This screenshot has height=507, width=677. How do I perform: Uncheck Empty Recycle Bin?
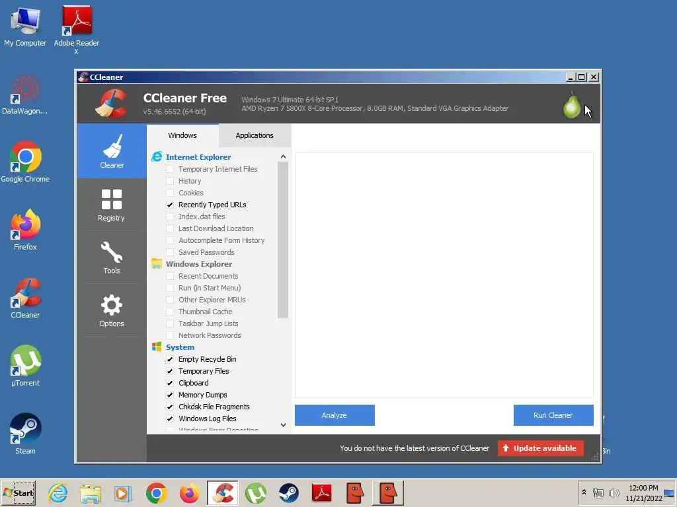pyautogui.click(x=170, y=359)
